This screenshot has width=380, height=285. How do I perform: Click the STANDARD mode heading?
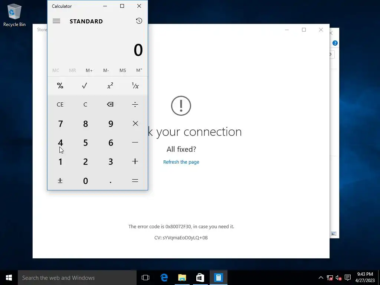tap(86, 21)
